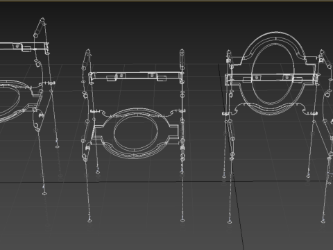Select the raised oval seat on right model
Screen dimensions: 333x250
point(273,74)
